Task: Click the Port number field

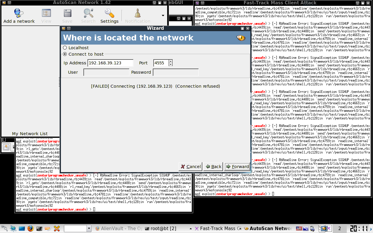Action: click(x=161, y=63)
